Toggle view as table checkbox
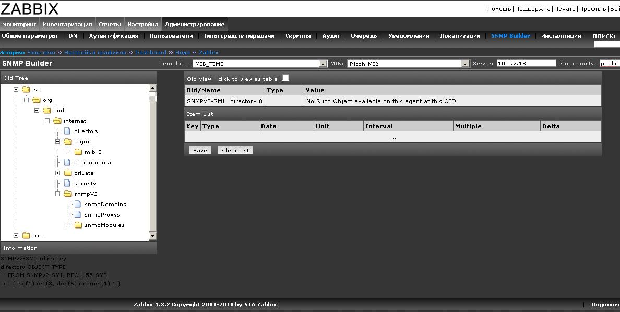The image size is (620, 312). coord(286,78)
